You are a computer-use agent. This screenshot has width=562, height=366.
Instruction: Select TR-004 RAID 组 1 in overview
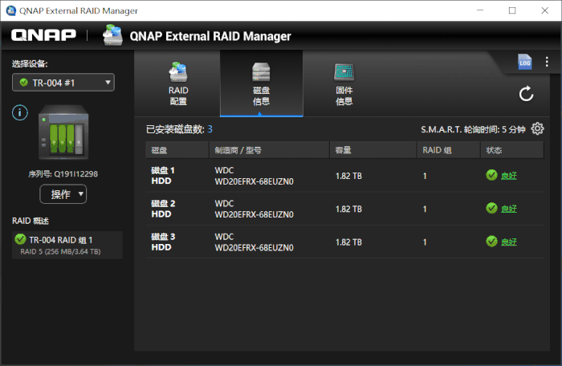point(67,245)
